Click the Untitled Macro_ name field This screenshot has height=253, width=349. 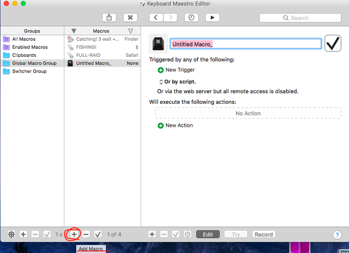[246, 44]
